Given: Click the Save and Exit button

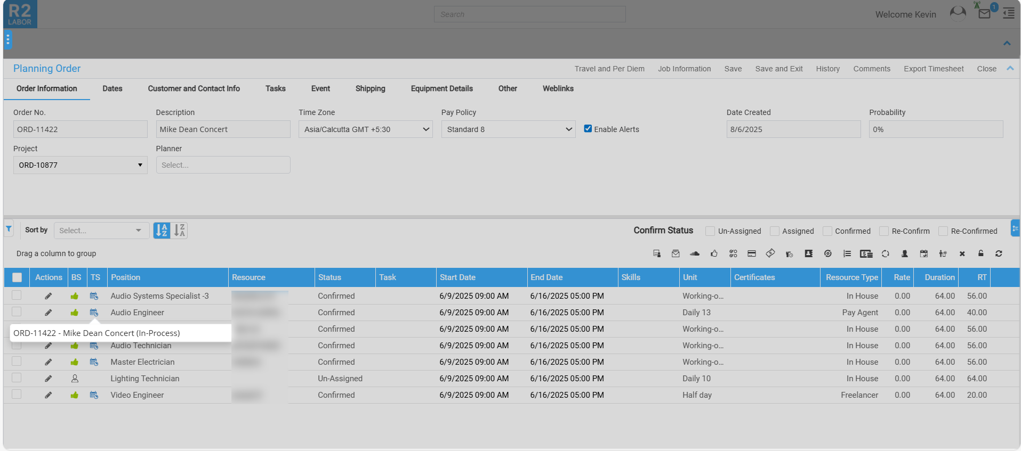Looking at the screenshot, I should pyautogui.click(x=778, y=69).
